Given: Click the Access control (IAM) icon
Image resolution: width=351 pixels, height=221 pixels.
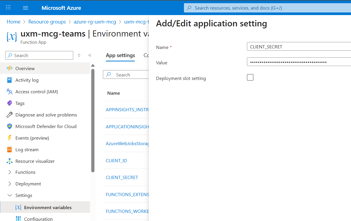Looking at the screenshot, I should [x=10, y=92].
